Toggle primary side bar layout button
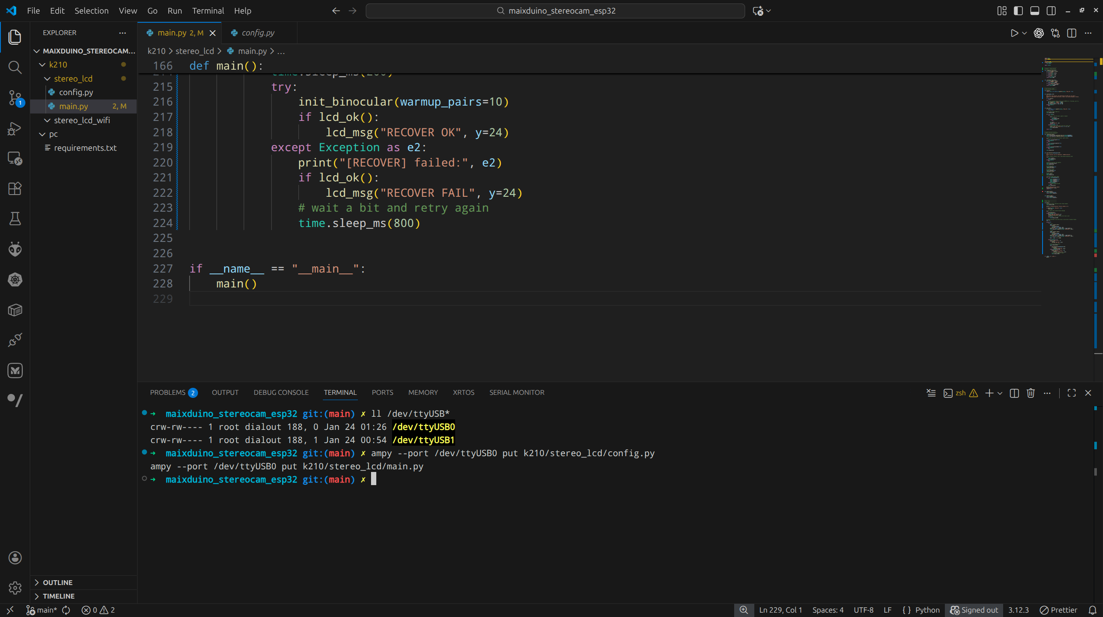 [1018, 11]
